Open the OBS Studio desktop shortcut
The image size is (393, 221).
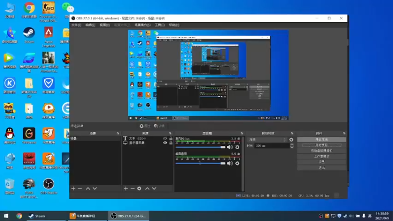click(x=48, y=186)
